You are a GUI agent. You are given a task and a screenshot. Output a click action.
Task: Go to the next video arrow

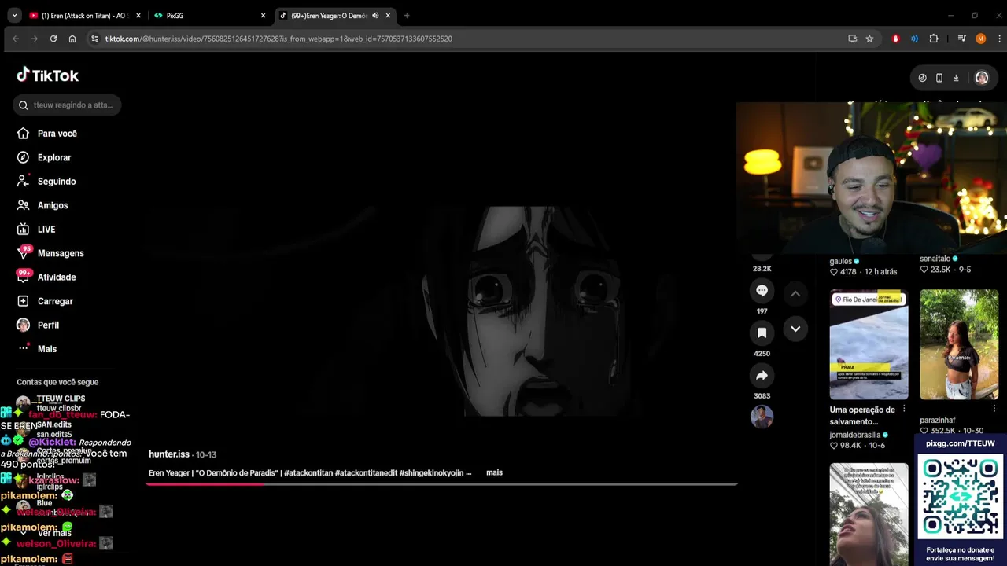[795, 329]
